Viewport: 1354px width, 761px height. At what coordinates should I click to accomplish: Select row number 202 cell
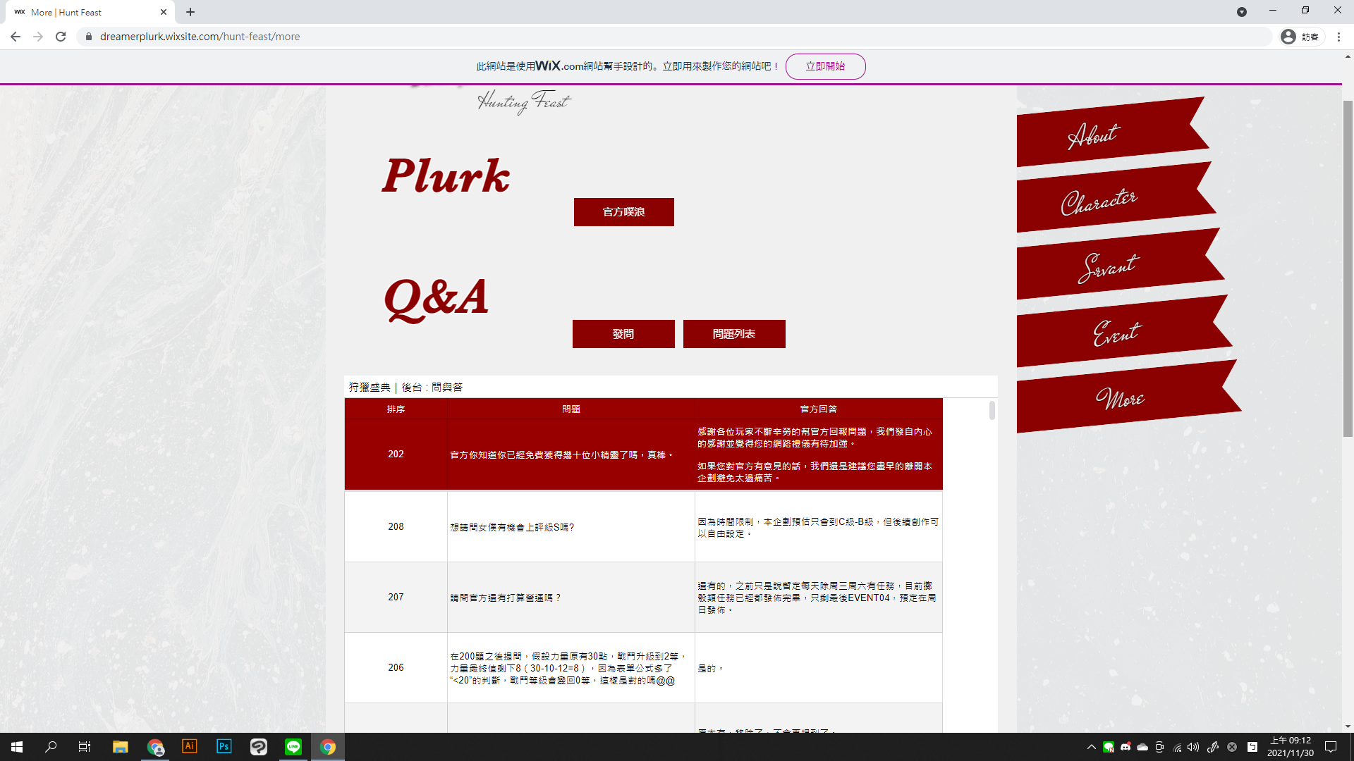tap(396, 454)
